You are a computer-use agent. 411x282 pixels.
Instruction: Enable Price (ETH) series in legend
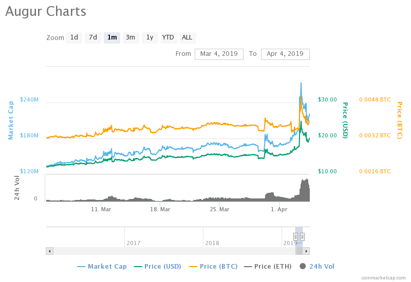(x=268, y=267)
